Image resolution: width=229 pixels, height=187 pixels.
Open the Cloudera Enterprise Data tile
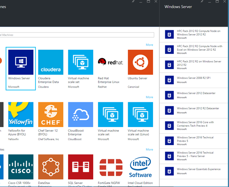pos(51,62)
